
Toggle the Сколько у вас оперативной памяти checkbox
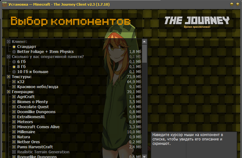click(9, 57)
